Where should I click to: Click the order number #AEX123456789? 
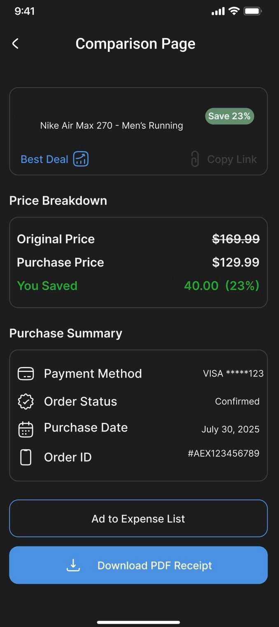(223, 453)
